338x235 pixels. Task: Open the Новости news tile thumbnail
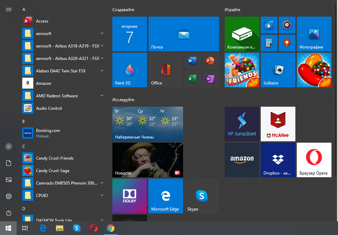tap(147, 159)
